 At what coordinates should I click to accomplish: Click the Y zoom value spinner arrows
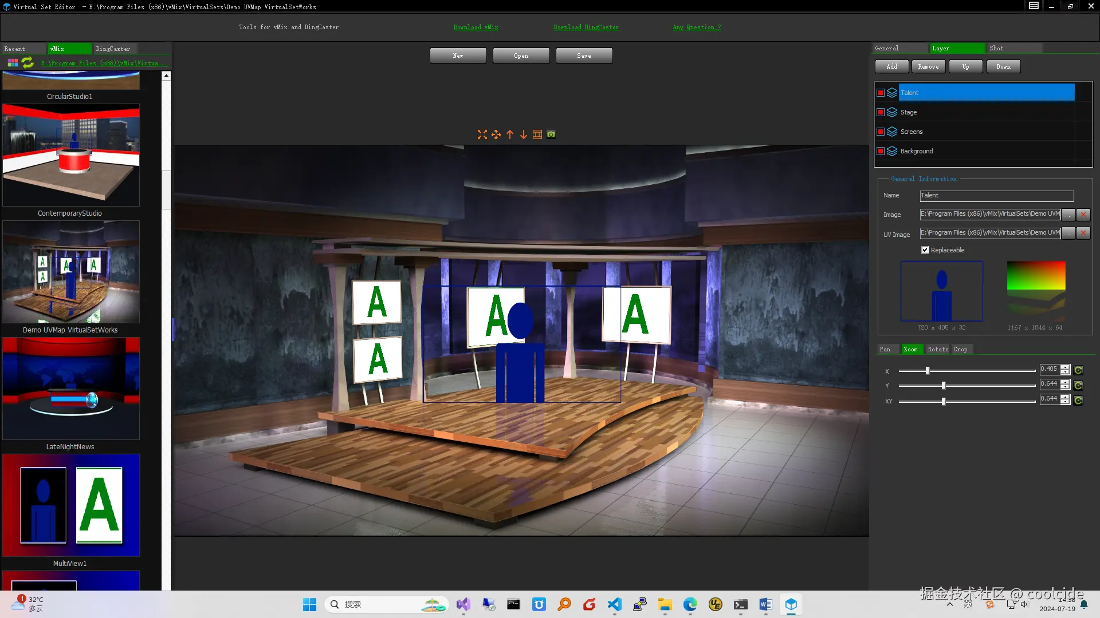click(x=1065, y=385)
